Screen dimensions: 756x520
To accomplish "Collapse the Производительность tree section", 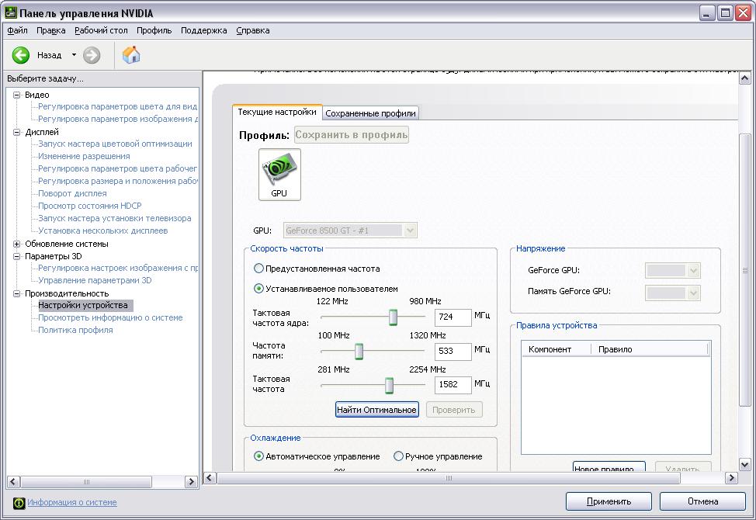I will [17, 293].
